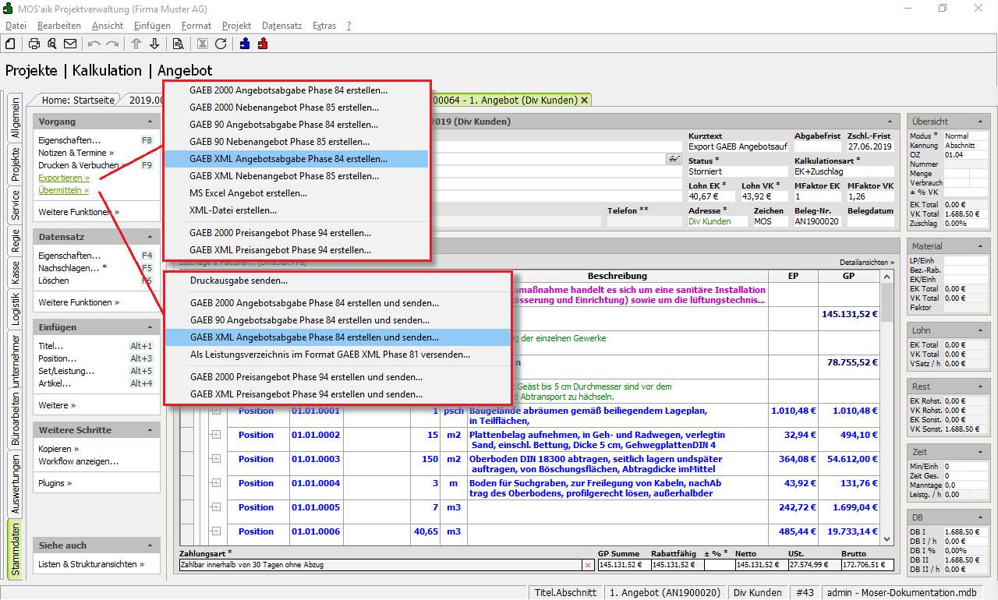Expand tree node for position 01.01.0002

(216, 435)
